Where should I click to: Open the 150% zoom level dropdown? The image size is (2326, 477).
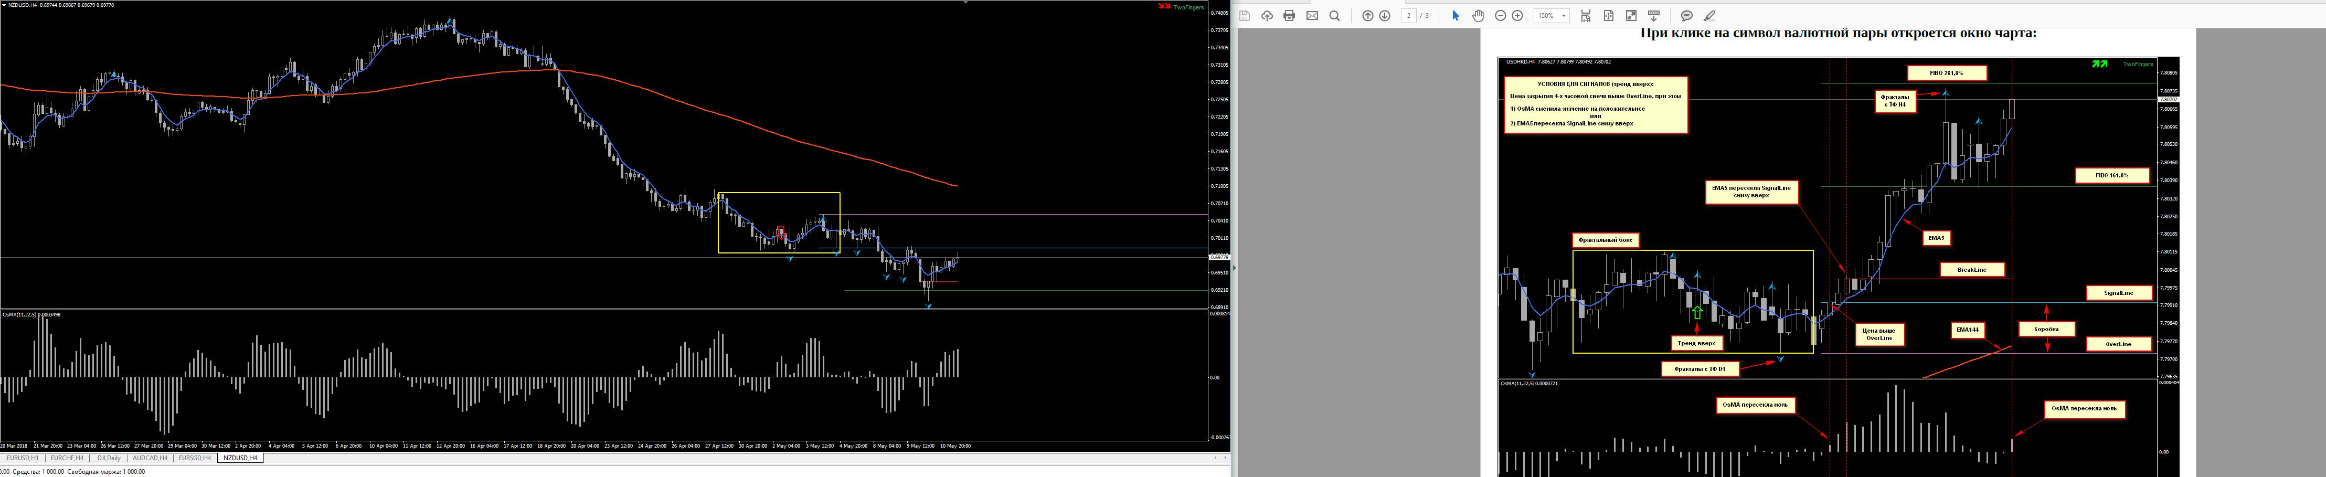tap(1552, 15)
